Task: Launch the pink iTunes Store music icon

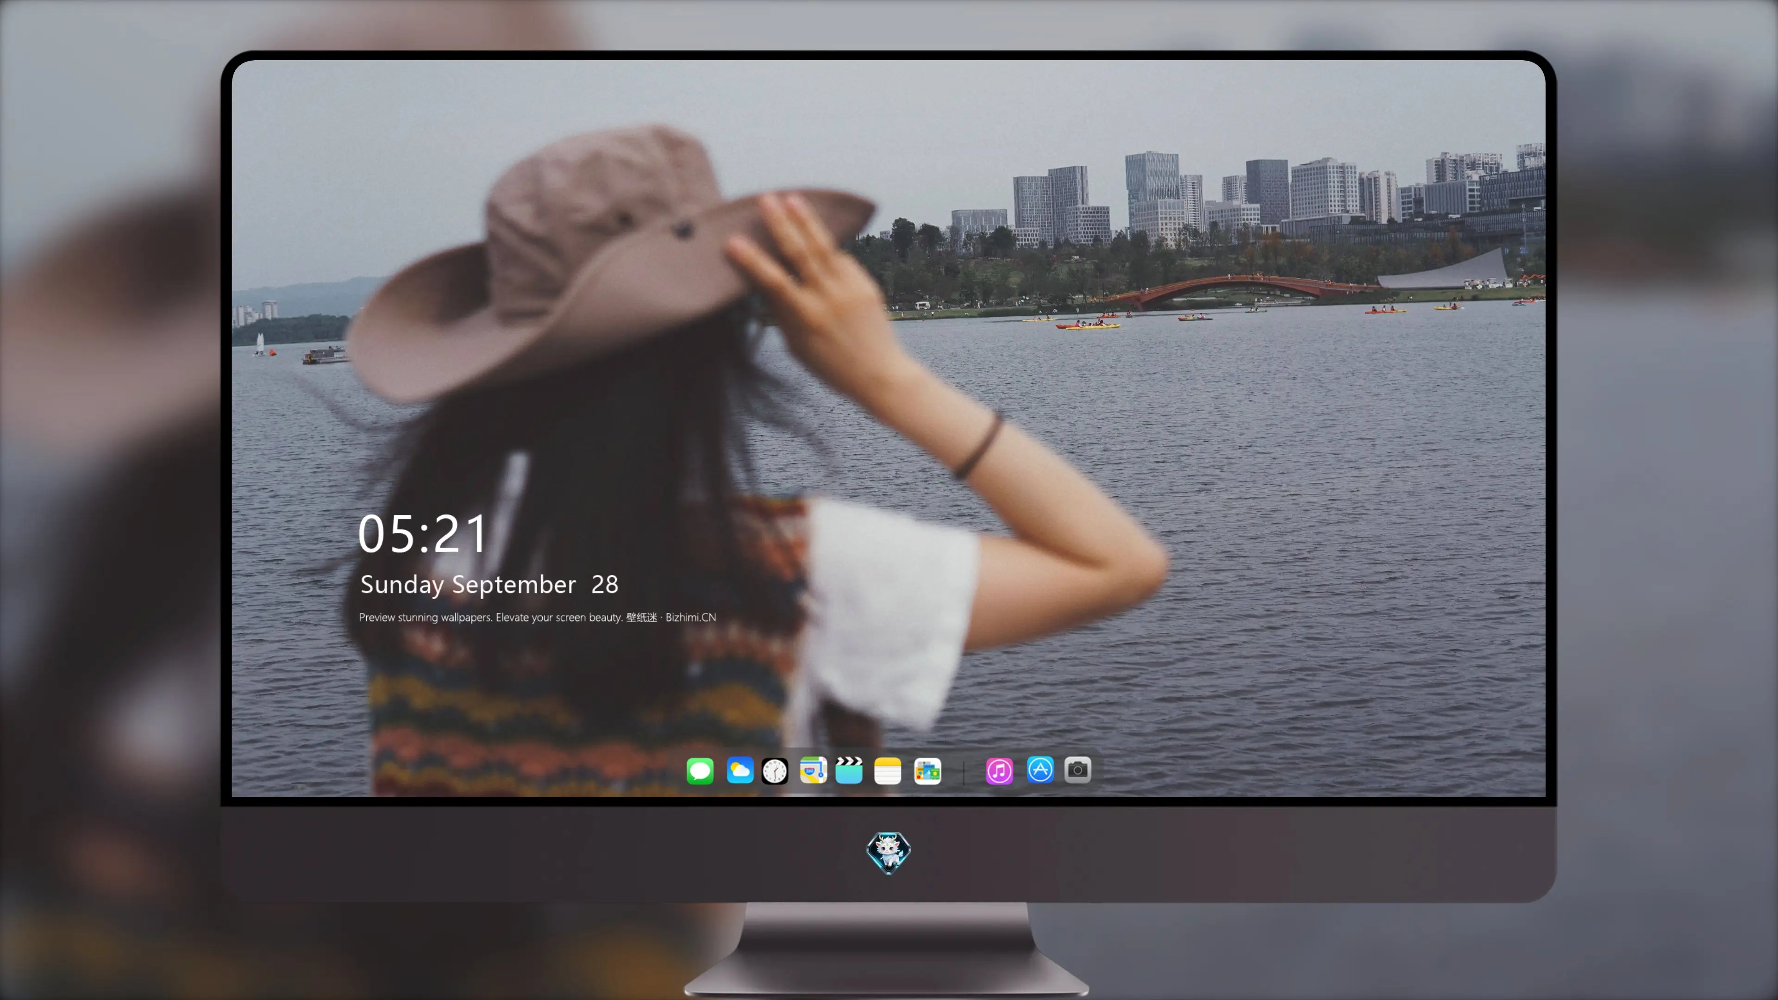Action: click(1000, 771)
